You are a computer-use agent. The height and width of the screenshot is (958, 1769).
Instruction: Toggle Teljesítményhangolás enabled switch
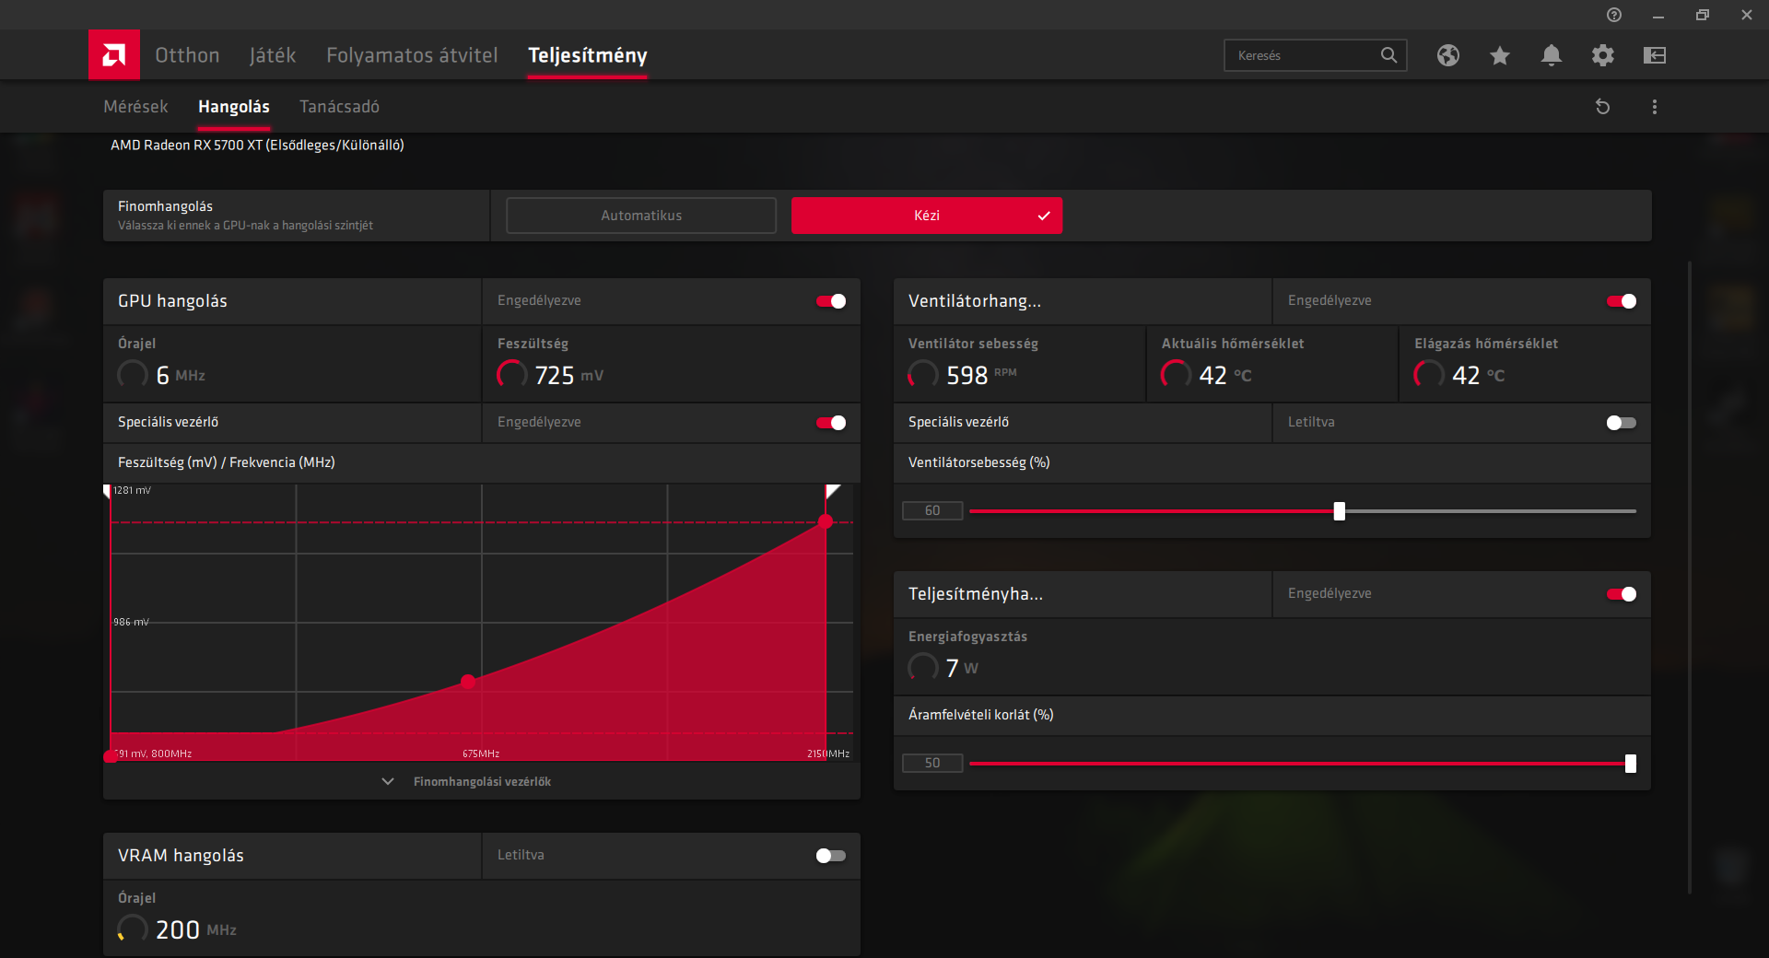[x=1622, y=594]
